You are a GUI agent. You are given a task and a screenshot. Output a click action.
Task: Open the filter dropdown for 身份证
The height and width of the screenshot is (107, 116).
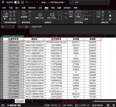[44, 39]
